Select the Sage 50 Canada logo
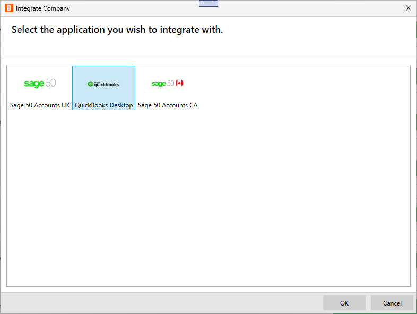Viewport: 417px width, 314px height. tap(167, 83)
